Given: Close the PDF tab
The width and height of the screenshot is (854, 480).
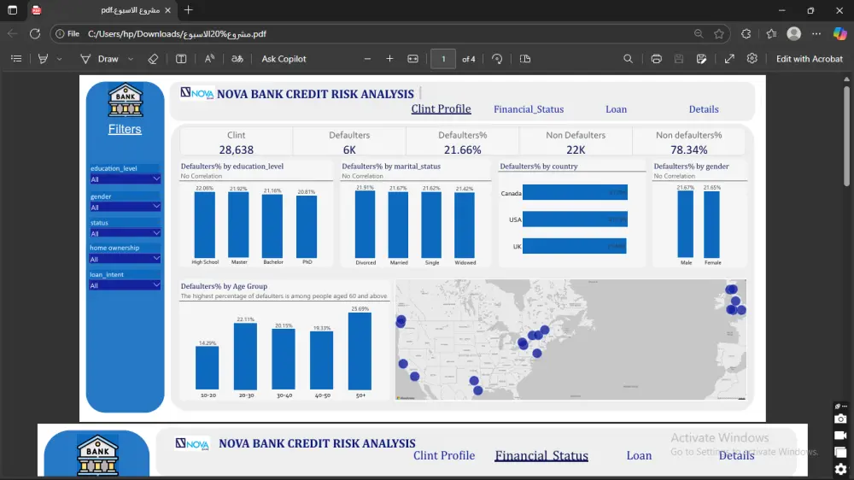Looking at the screenshot, I should coord(167,10).
